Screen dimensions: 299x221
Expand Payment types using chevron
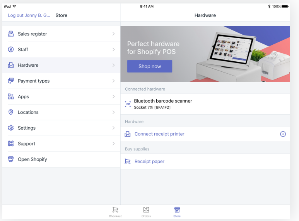point(113,81)
